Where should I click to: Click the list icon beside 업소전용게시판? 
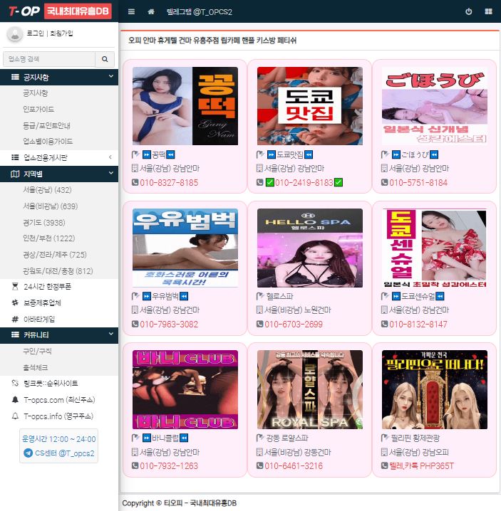click(15, 157)
